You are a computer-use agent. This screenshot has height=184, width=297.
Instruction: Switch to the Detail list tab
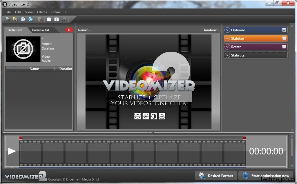[15, 30]
